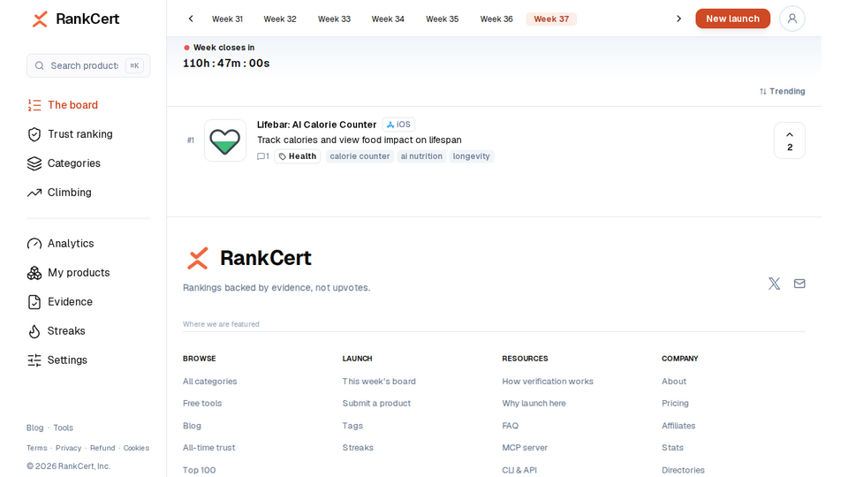The image size is (848, 477).
Task: Open the Lifebar: AI Calorie Counter title
Action: pyautogui.click(x=316, y=125)
